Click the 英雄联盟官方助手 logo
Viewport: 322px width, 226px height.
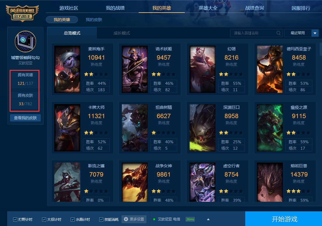(22, 13)
